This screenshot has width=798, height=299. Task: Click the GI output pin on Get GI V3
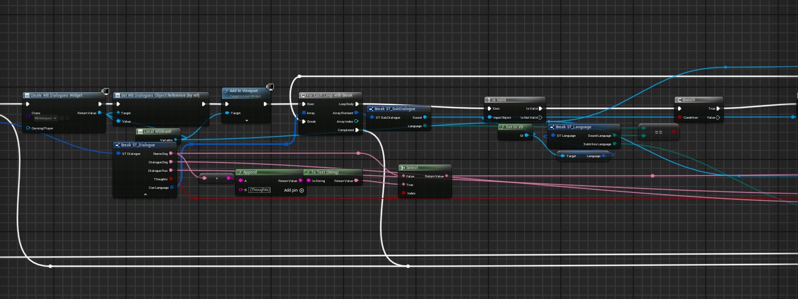click(x=527, y=135)
